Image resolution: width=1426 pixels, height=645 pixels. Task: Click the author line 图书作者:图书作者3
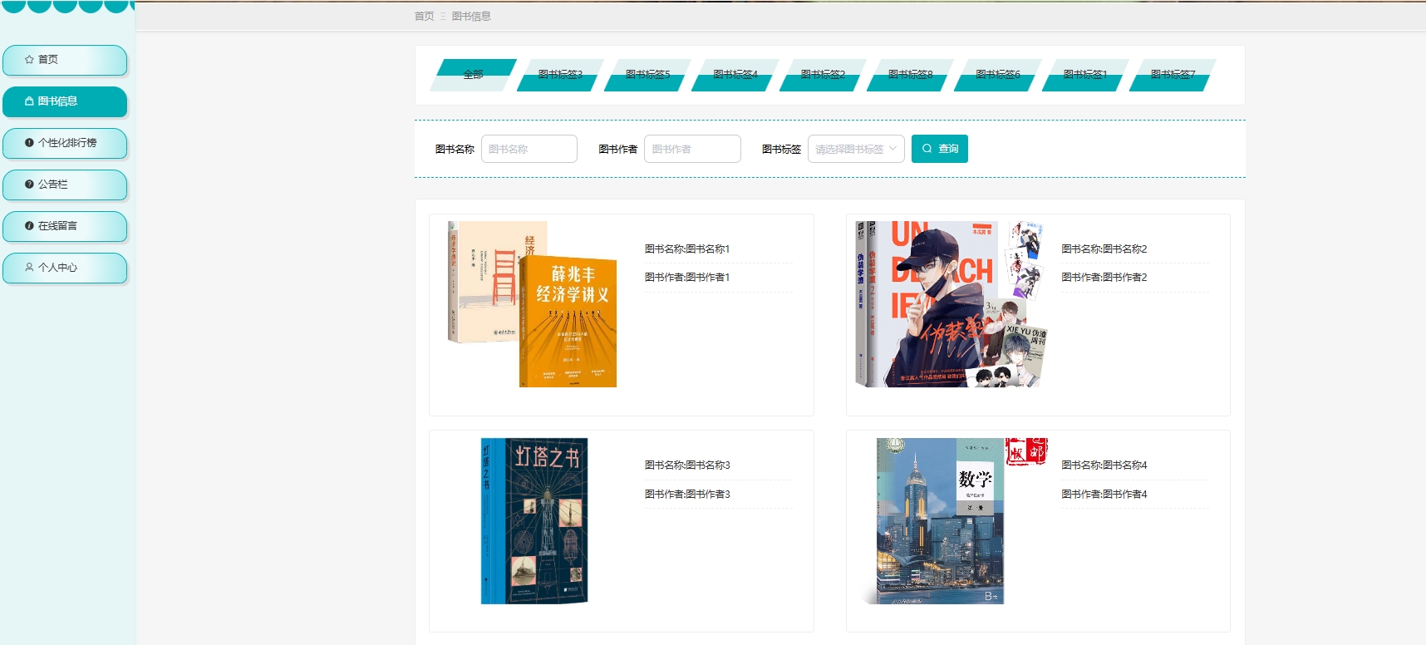(687, 495)
